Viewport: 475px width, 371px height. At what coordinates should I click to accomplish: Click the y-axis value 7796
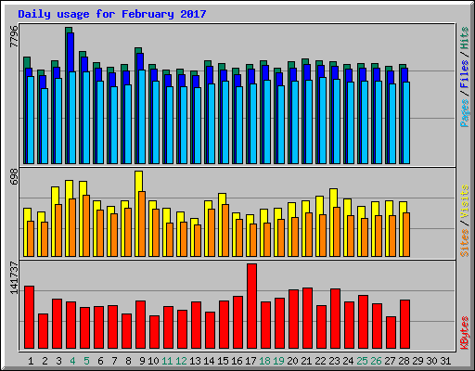point(14,36)
